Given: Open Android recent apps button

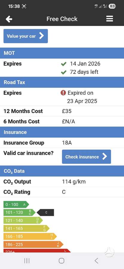Looking at the screenshot, I should coord(27,261).
